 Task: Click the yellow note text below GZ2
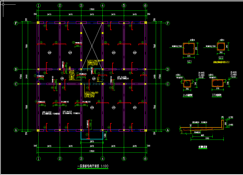tap(221, 62)
